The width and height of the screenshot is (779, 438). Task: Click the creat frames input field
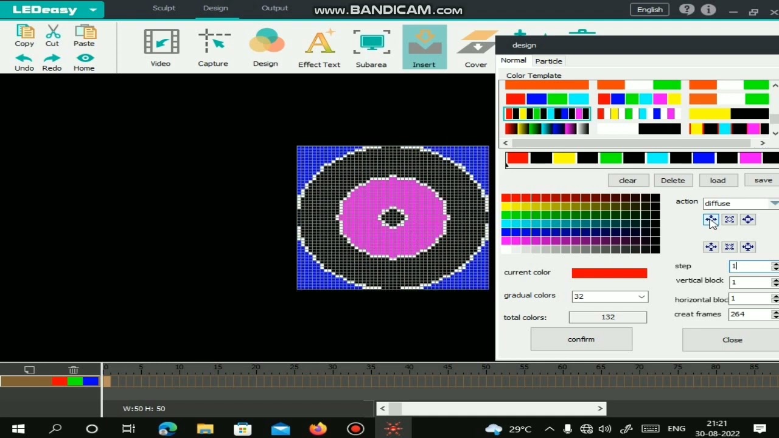point(750,315)
